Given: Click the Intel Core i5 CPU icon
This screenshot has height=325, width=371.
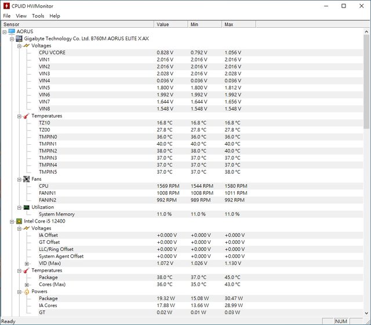Looking at the screenshot, I should (x=19, y=221).
